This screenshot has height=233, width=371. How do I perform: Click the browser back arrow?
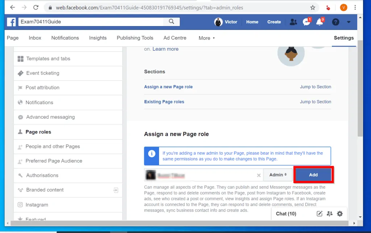[x=12, y=7]
